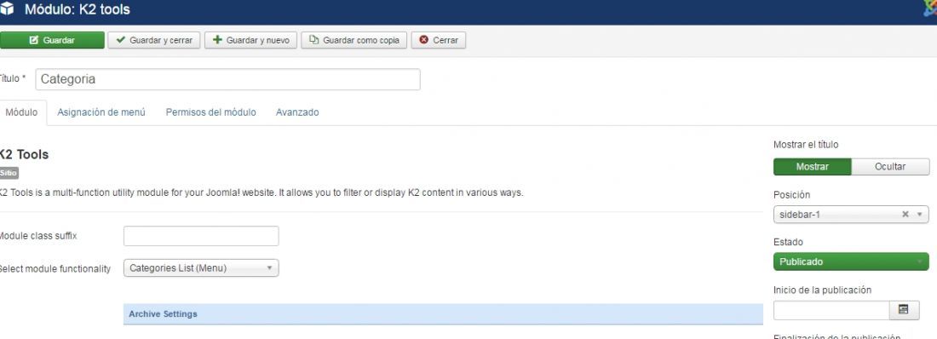Open the Select module functionality dropdown
Image resolution: width=937 pixels, height=339 pixels.
pyautogui.click(x=201, y=267)
